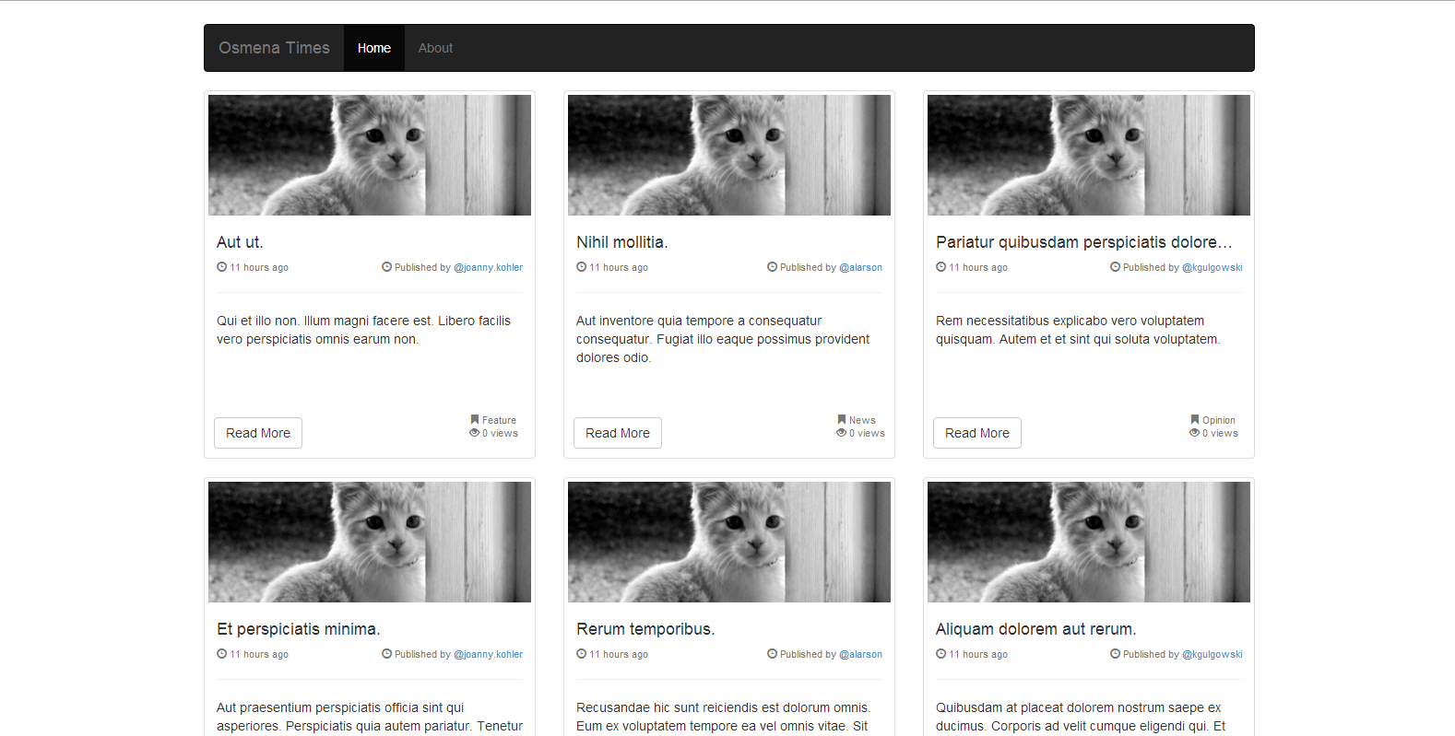
Task: Click the eye icon in Aut ut. card
Action: (474, 433)
